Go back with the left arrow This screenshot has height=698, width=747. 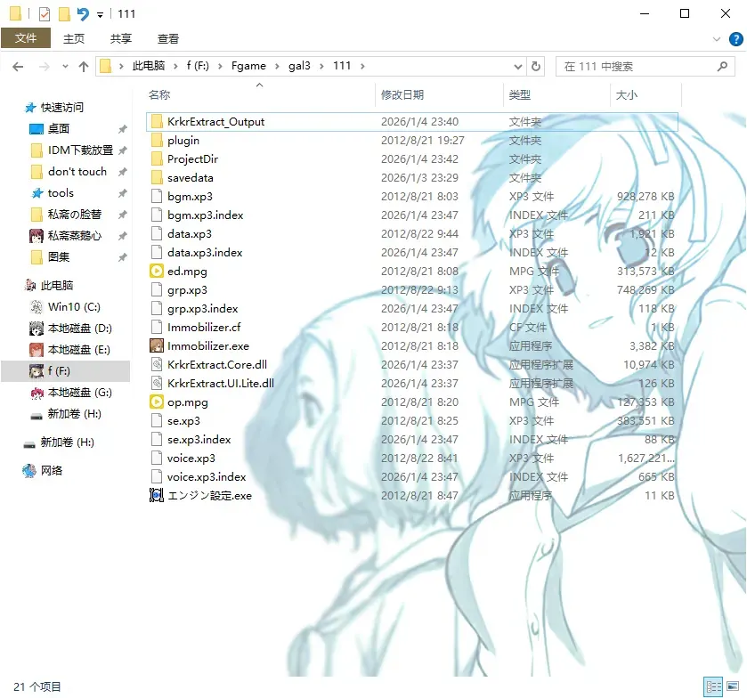pos(18,67)
